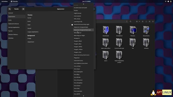Open Fonts section in Tweaks sidebar
This screenshot has height=97, width=173.
16,20
